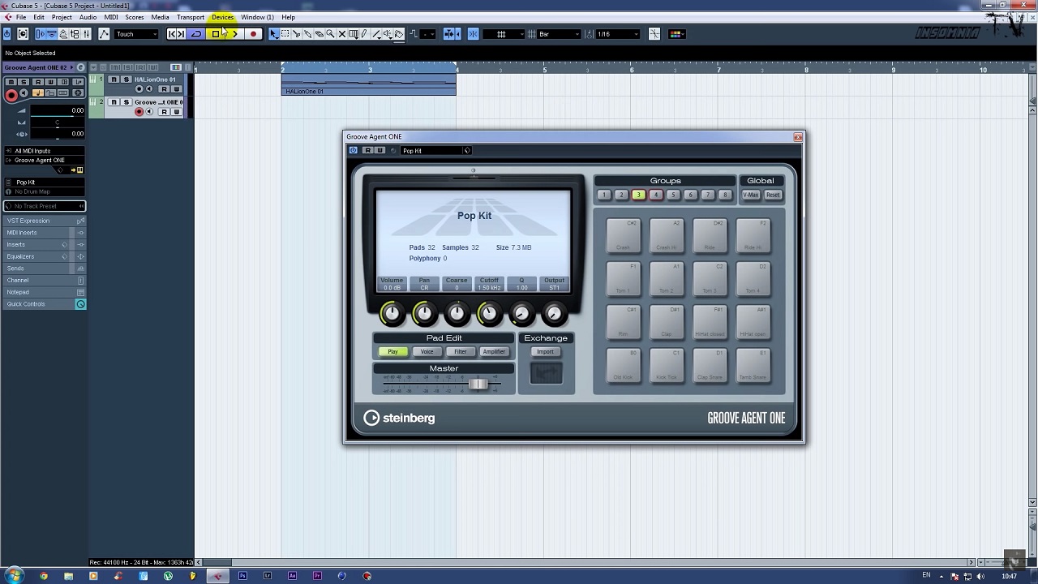This screenshot has height=584, width=1038.
Task: Open the Transport menu
Action: click(x=191, y=17)
